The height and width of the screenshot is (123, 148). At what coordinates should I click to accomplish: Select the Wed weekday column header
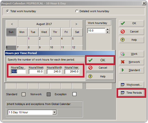44,32
